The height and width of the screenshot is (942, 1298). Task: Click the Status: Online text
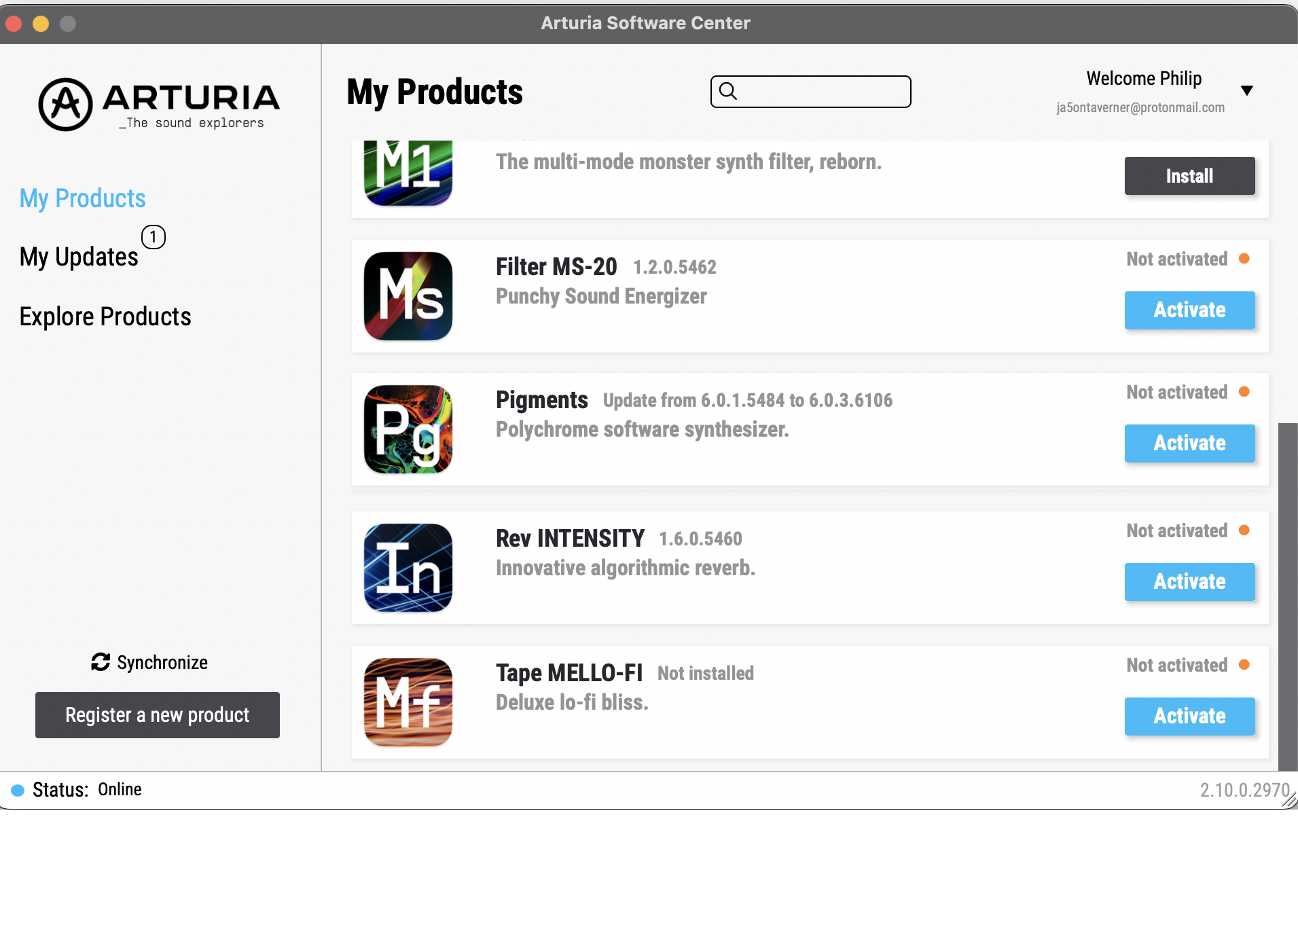point(87,790)
